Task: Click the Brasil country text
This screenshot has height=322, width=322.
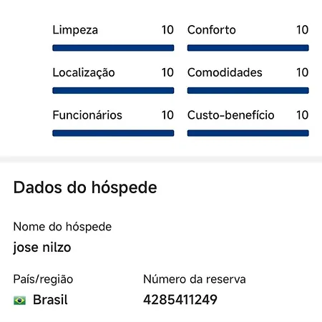Action: [x=50, y=300]
